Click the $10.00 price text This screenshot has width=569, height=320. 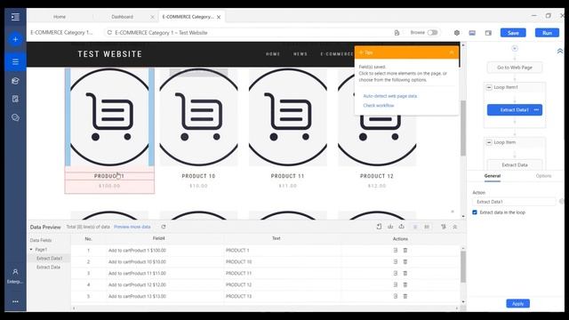pos(198,186)
